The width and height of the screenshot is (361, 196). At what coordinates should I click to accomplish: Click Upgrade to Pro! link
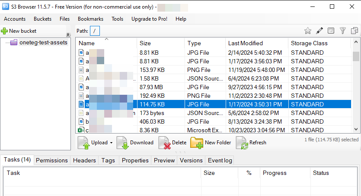coord(149,19)
